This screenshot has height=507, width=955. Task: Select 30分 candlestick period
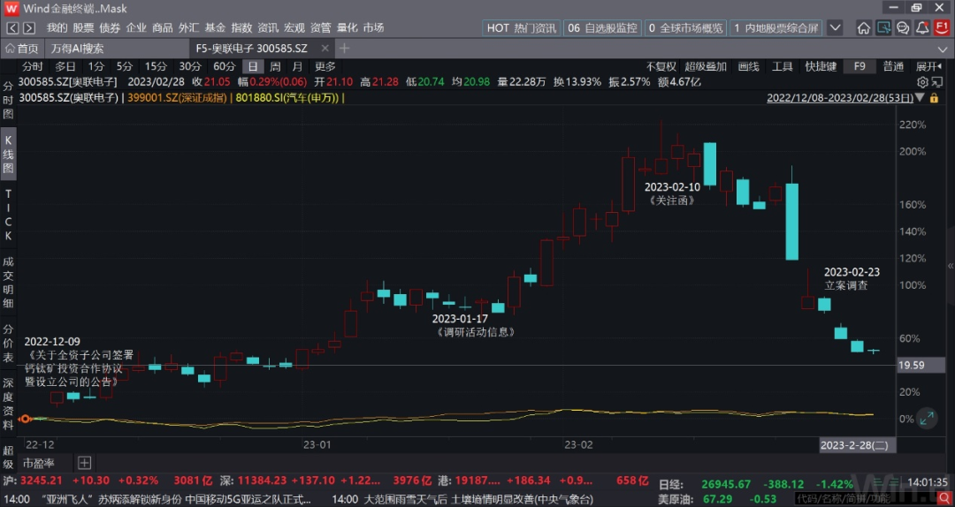coord(190,66)
